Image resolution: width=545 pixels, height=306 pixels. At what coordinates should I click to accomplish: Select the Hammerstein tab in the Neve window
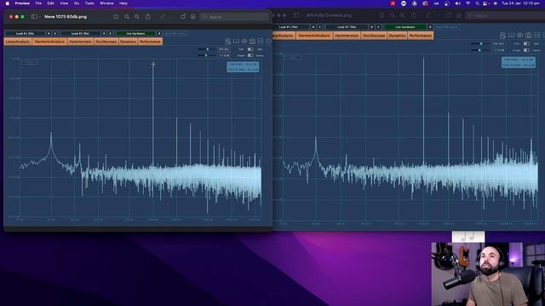click(x=80, y=42)
